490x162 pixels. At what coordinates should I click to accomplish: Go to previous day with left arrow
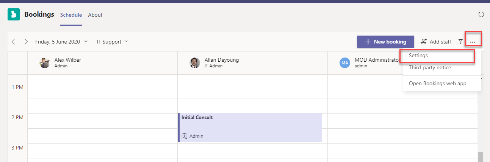14,42
